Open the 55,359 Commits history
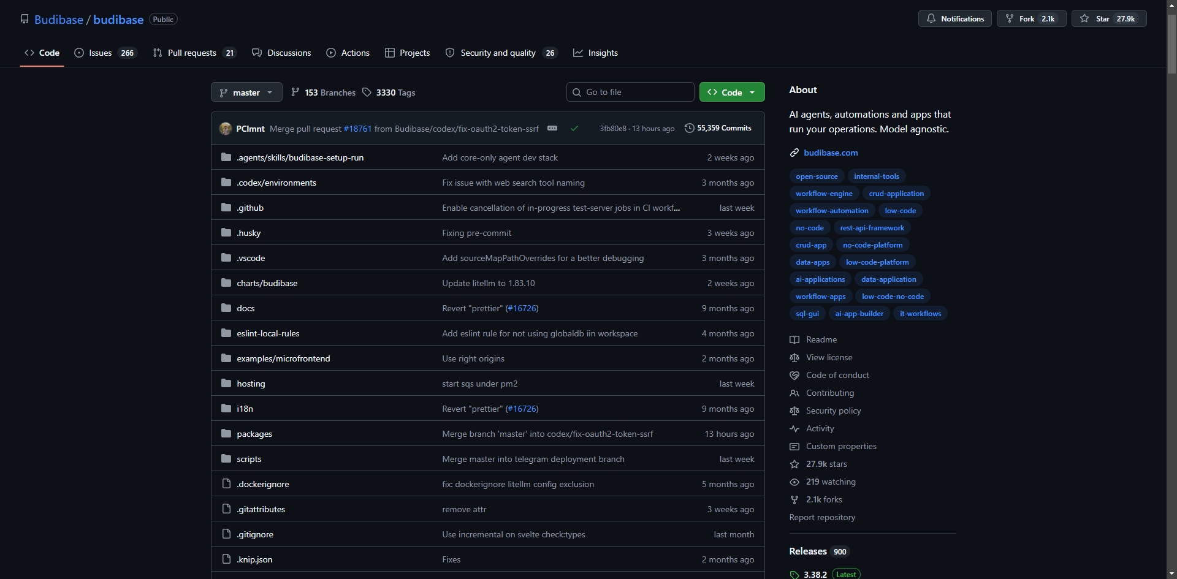1177x579 pixels. (x=718, y=129)
